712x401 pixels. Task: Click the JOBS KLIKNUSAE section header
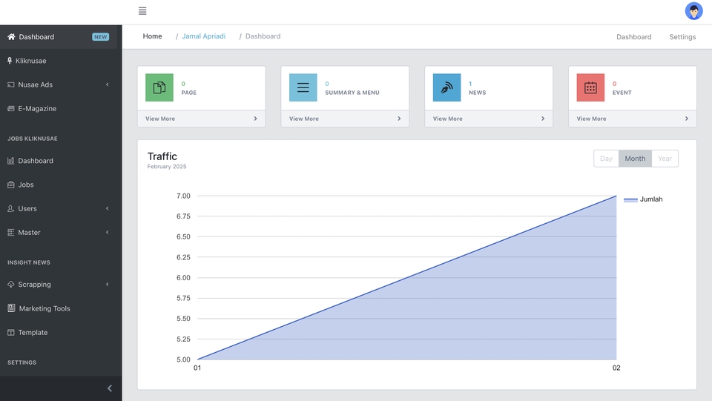pos(32,139)
